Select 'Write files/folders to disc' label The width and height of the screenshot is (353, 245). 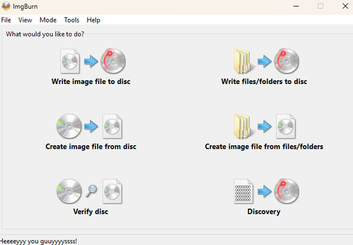click(264, 81)
